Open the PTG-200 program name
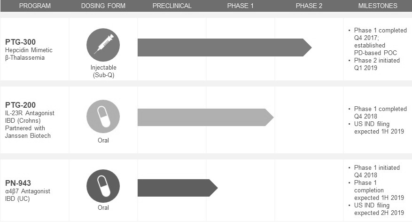The height and width of the screenshot is (222, 412). tap(20, 105)
